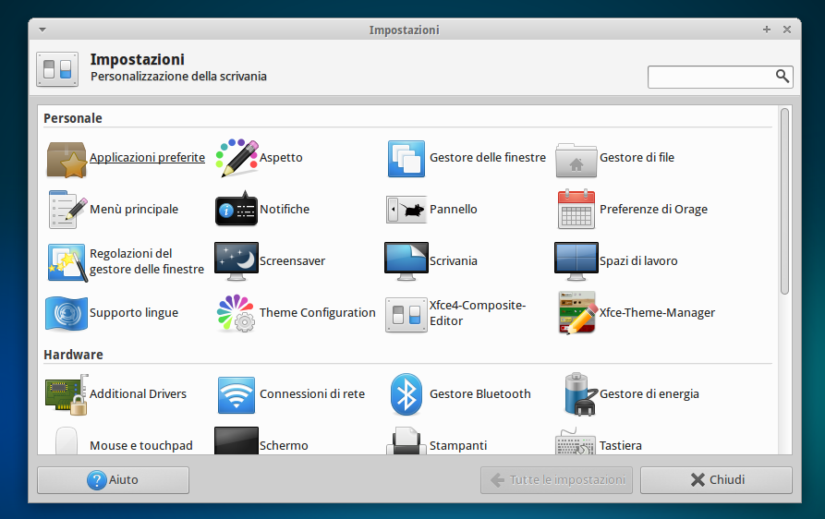Open the window menu arrow in title bar
The height and width of the screenshot is (519, 825).
coord(42,30)
